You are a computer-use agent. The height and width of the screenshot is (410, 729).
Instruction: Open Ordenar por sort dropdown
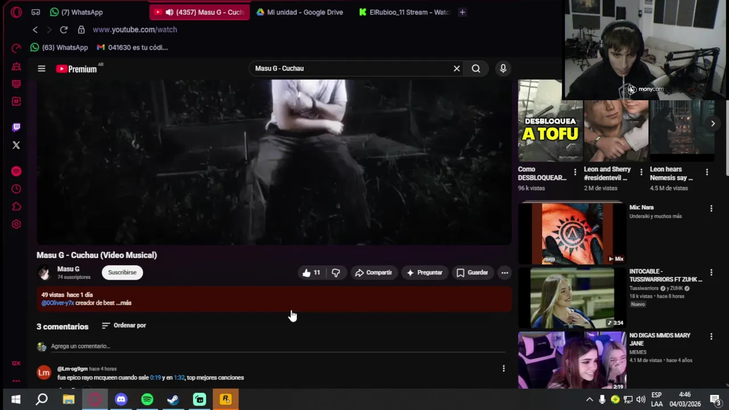[x=124, y=326]
